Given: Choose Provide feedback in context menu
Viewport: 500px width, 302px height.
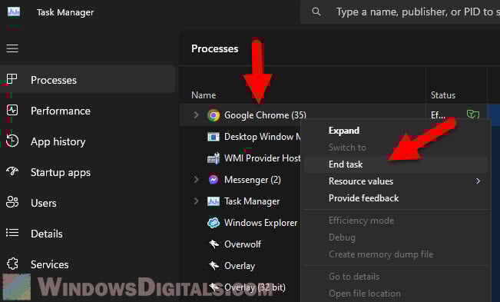Looking at the screenshot, I should coord(363,198).
